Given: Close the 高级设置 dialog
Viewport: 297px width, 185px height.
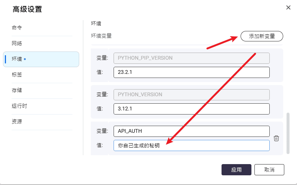Looking at the screenshot, I should pos(288,7).
